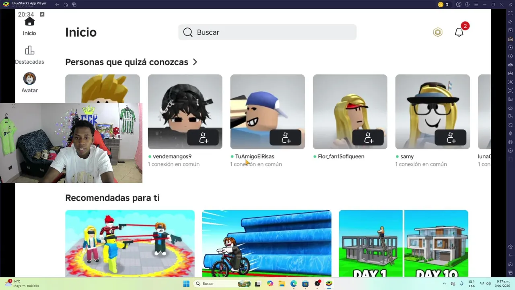Open samy avatar card

[x=433, y=112]
